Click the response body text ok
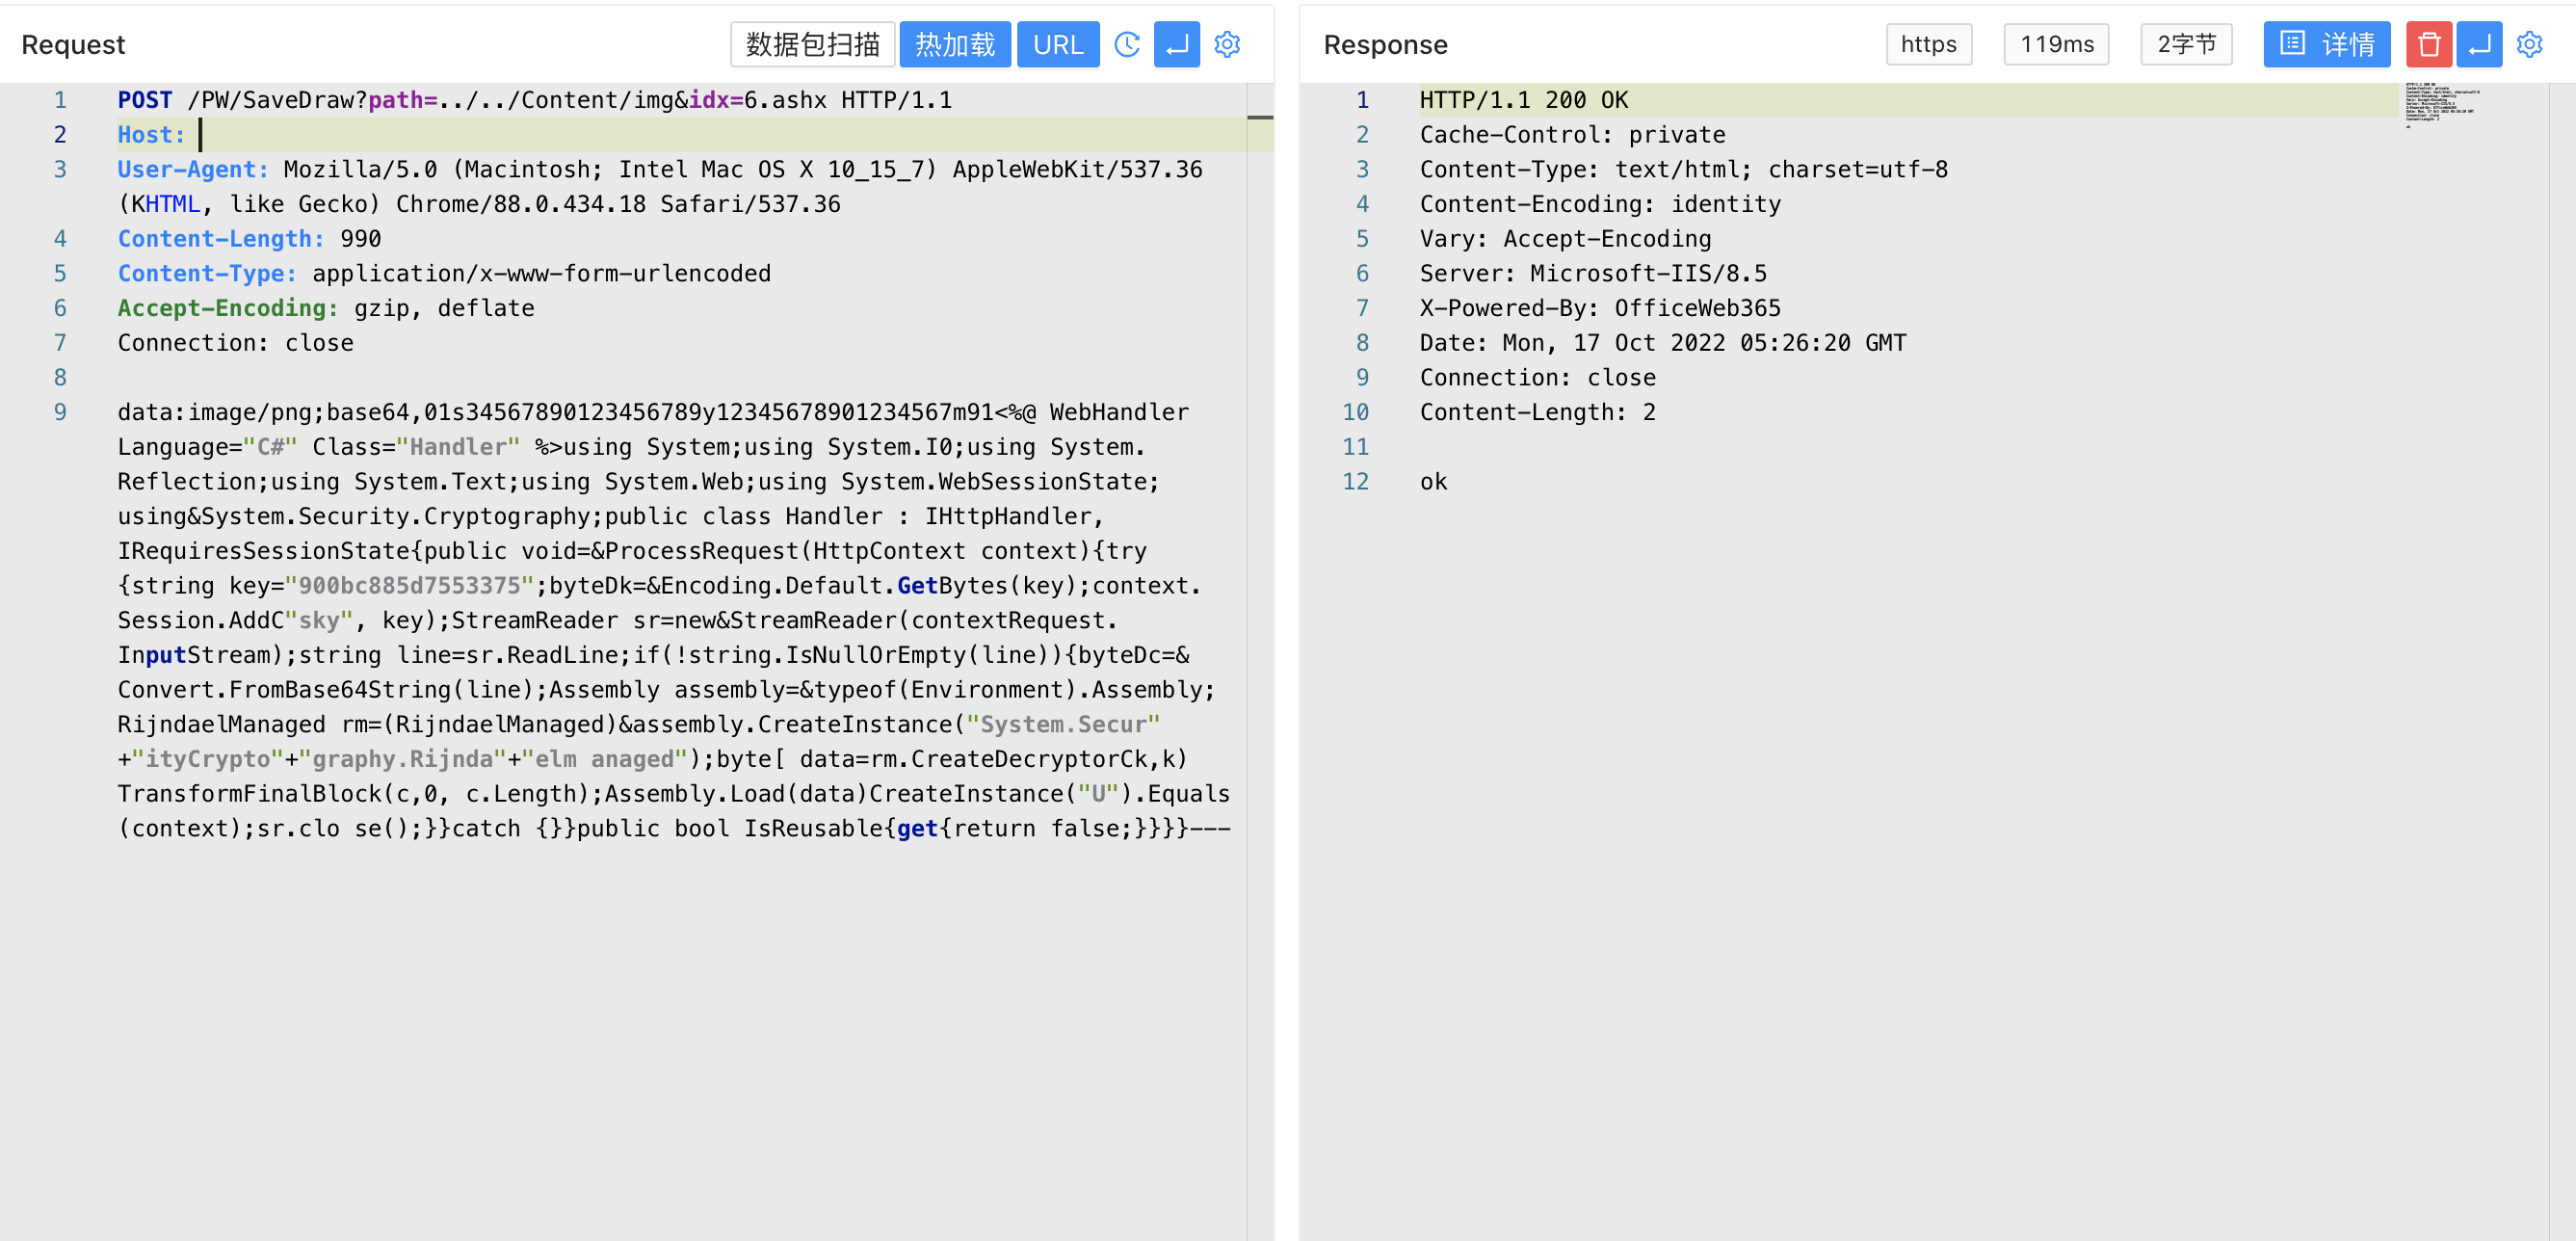Image resolution: width=2576 pixels, height=1241 pixels. (1433, 482)
